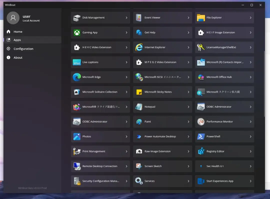The height and width of the screenshot is (199, 270).
Task: Expand the Microsoft iSCSI chevron
Action: (188, 77)
